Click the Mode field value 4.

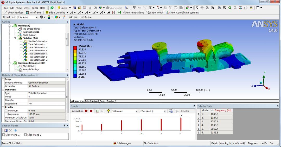pyautogui.click(x=47, y=97)
